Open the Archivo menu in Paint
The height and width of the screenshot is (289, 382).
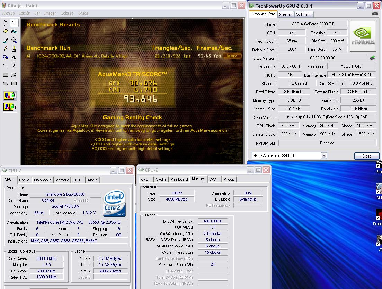coord(8,13)
